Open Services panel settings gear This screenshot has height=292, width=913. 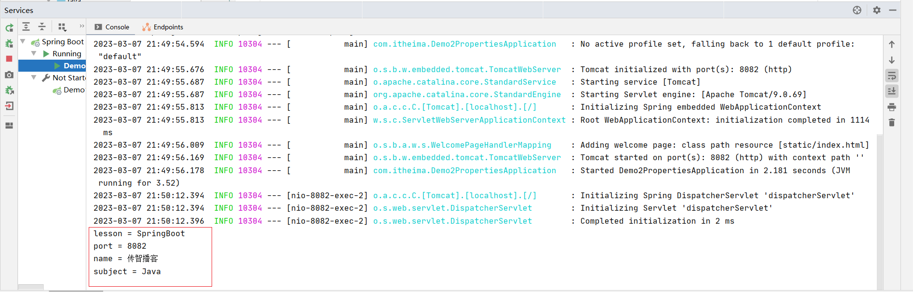(x=877, y=10)
